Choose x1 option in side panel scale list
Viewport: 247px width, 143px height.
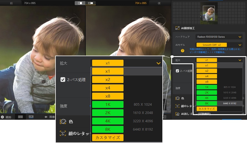(x=207, y=66)
